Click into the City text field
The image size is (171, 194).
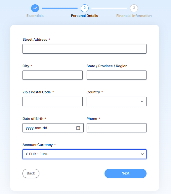click(x=53, y=75)
